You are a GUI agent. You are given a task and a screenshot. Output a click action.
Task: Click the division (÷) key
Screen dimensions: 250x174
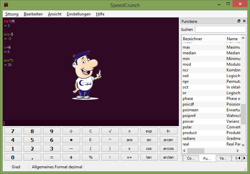71,131
